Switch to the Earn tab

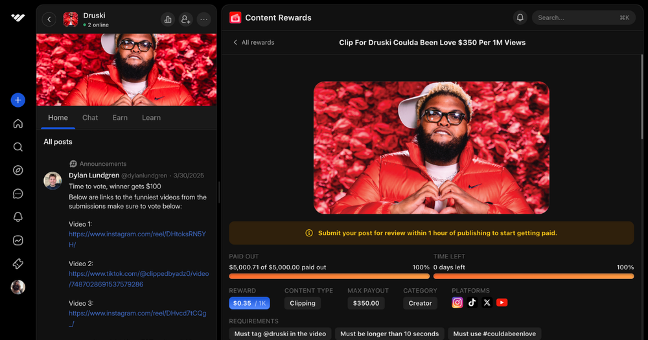(120, 118)
